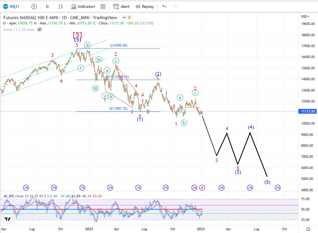This screenshot has height=233, width=318.
Task: Click the 10000.00 price axis label
Action: 308,123
